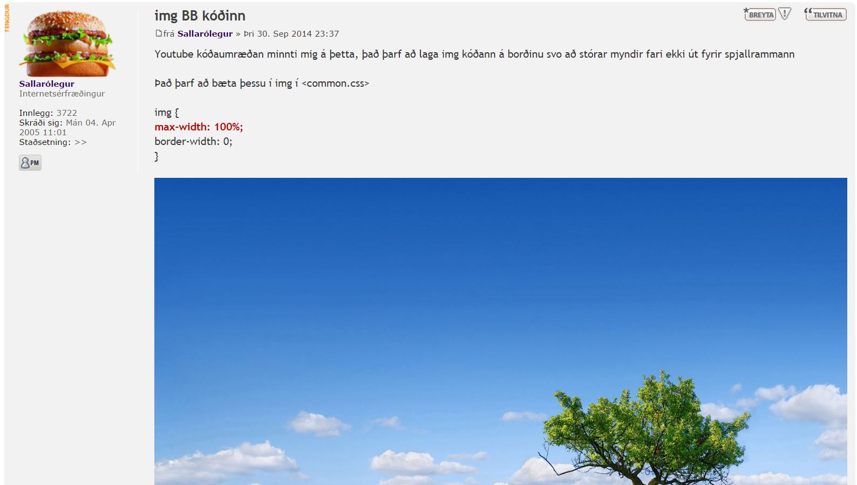
Task: Click the author link Sallarólegur in the post header
Action: click(x=205, y=33)
